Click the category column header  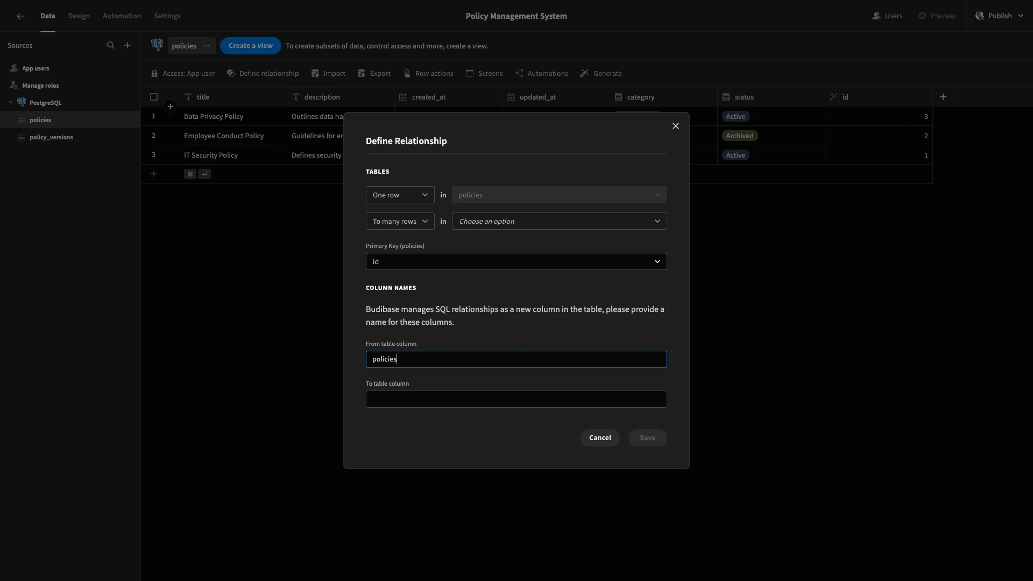coord(663,97)
